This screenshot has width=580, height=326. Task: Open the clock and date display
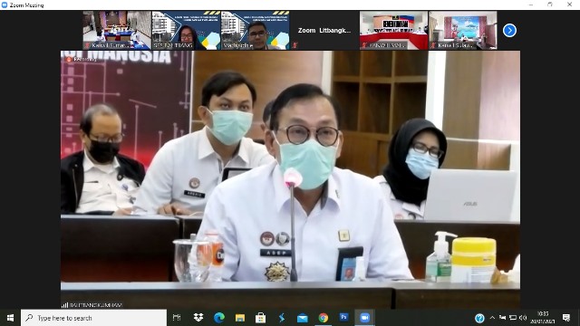[543, 318]
